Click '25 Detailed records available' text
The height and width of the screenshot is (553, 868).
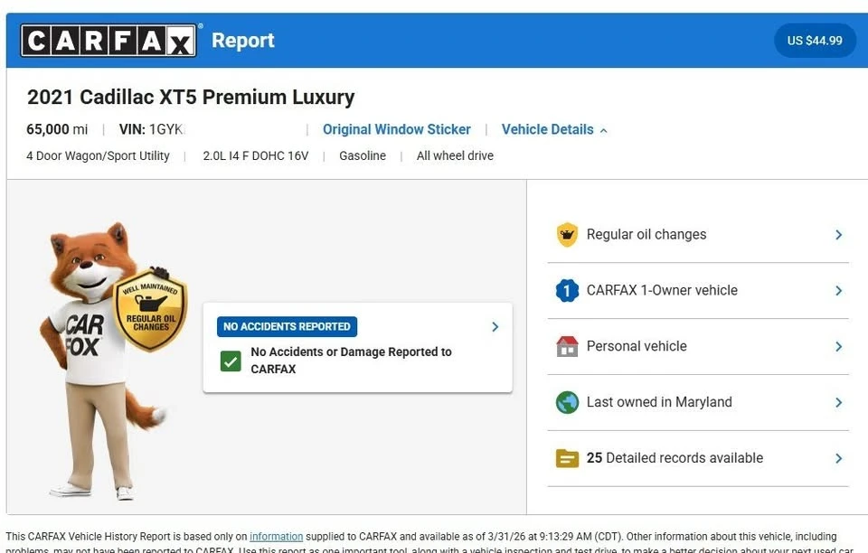pos(675,458)
